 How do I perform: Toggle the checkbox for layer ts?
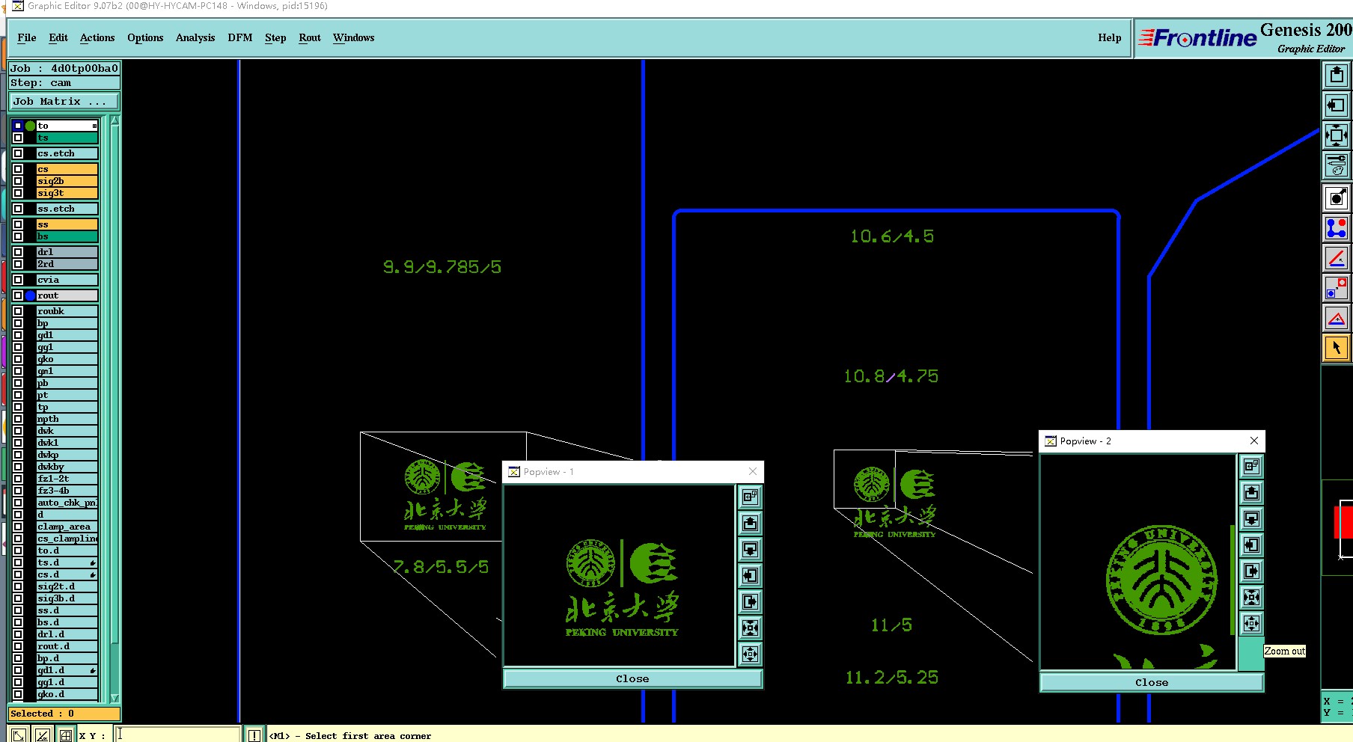point(18,138)
